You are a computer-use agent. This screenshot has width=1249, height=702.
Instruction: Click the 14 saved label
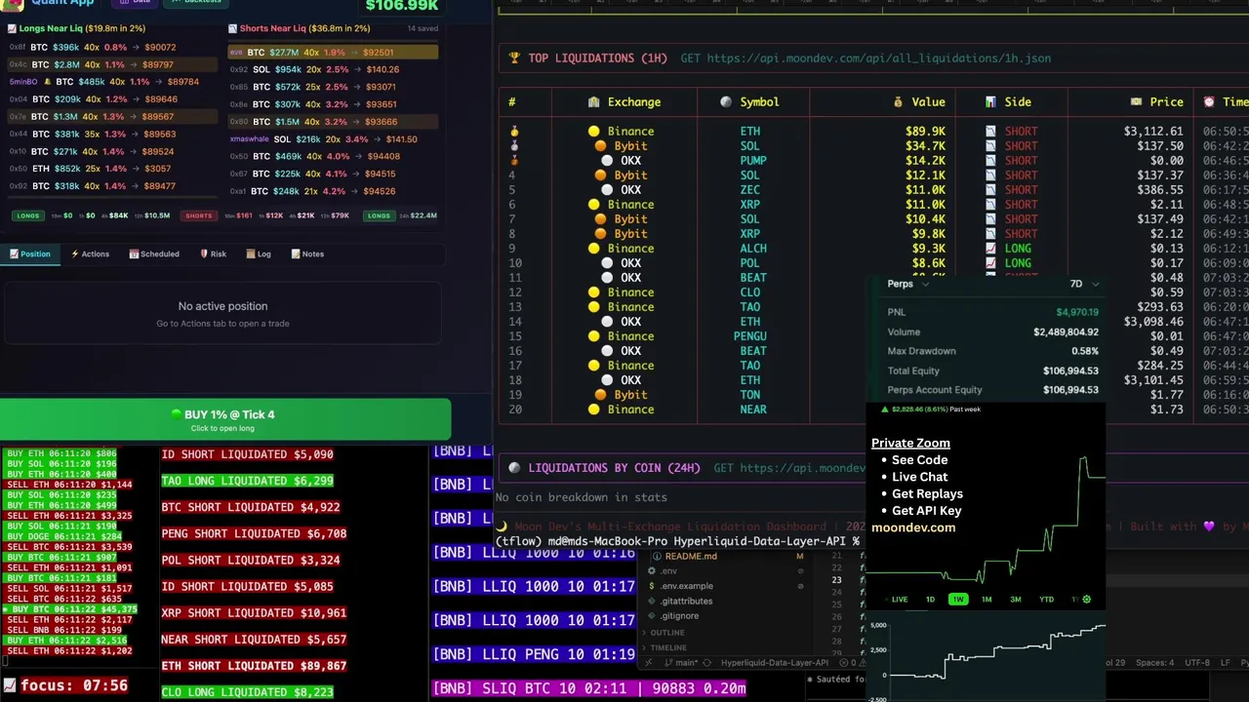422,28
